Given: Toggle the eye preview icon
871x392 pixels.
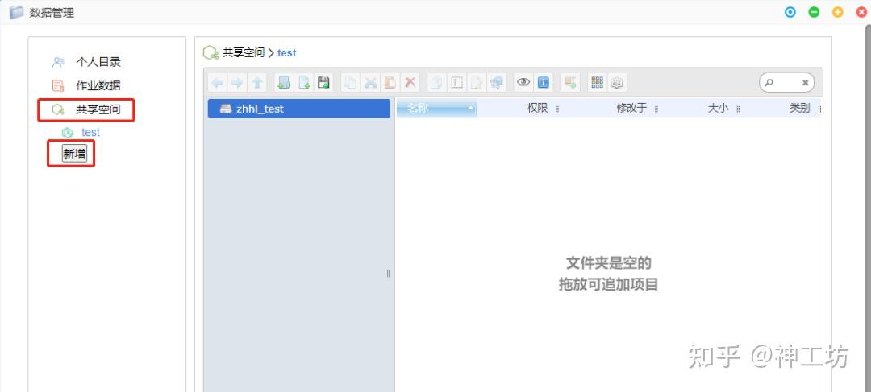Looking at the screenshot, I should coord(523,83).
